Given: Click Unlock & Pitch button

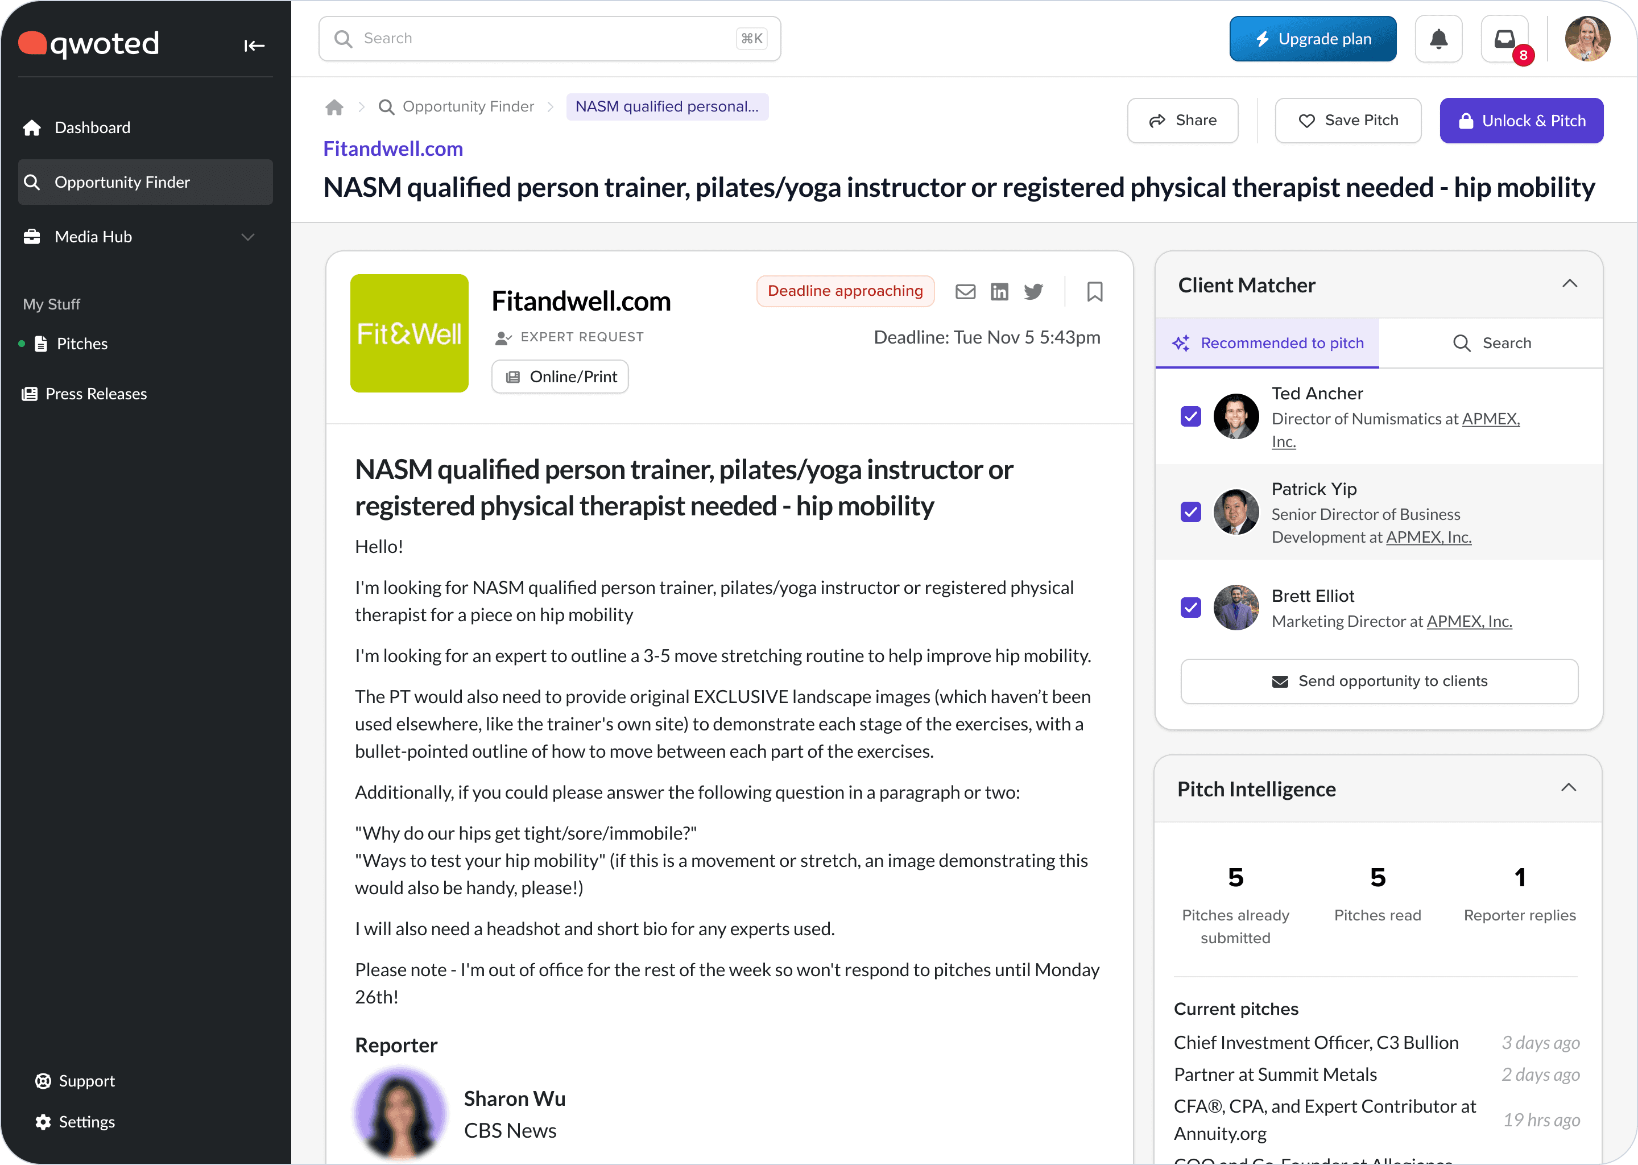Looking at the screenshot, I should (1521, 121).
